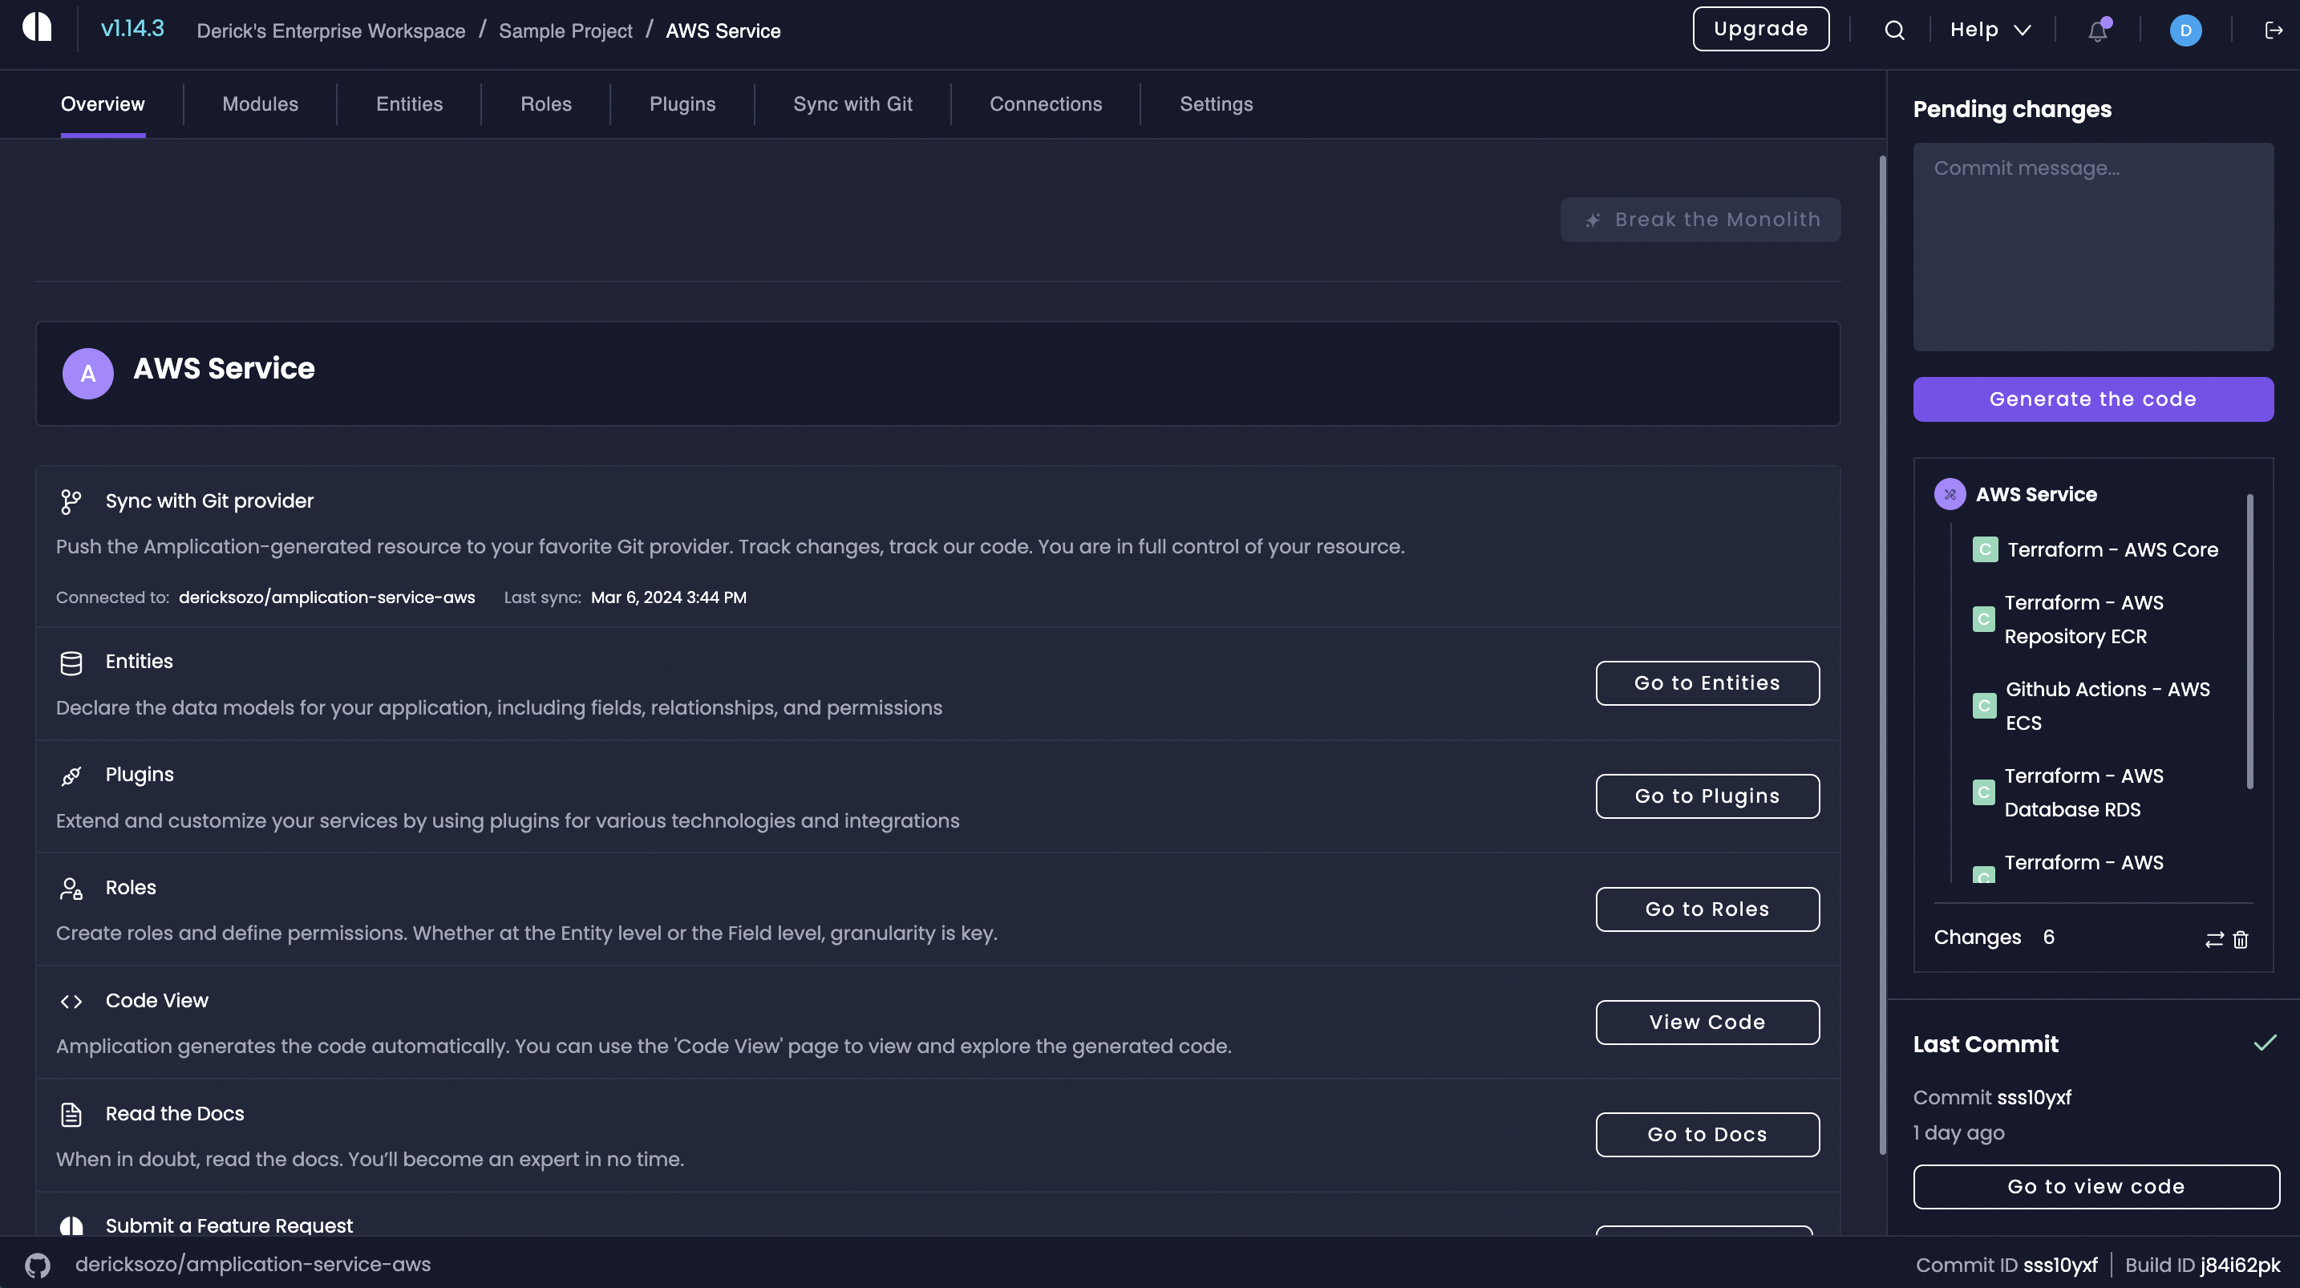Click in the Commit message field

(x=2092, y=246)
